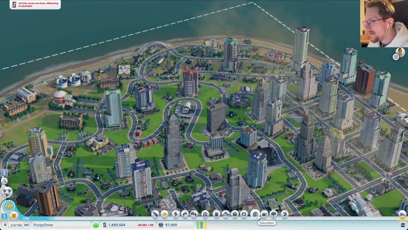Click the servers down notification

click(35, 4)
